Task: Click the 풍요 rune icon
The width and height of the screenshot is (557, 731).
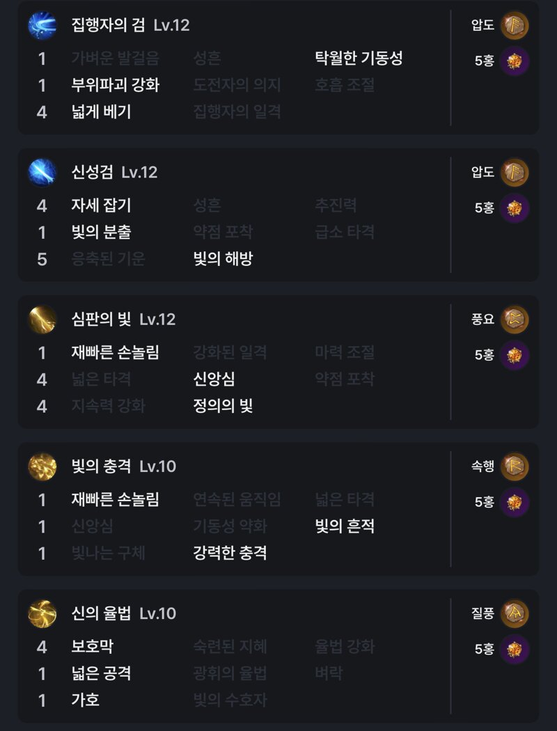Action: point(515,320)
